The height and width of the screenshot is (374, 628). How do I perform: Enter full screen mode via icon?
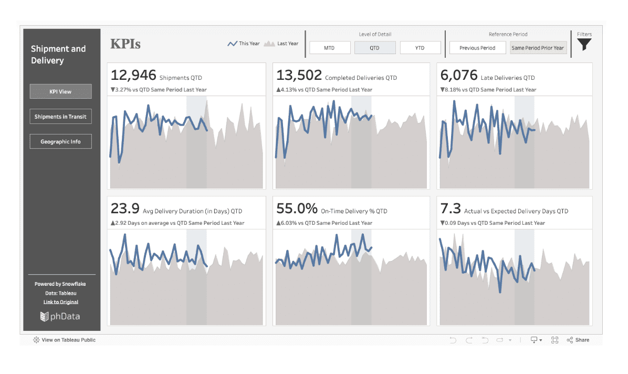(554, 340)
